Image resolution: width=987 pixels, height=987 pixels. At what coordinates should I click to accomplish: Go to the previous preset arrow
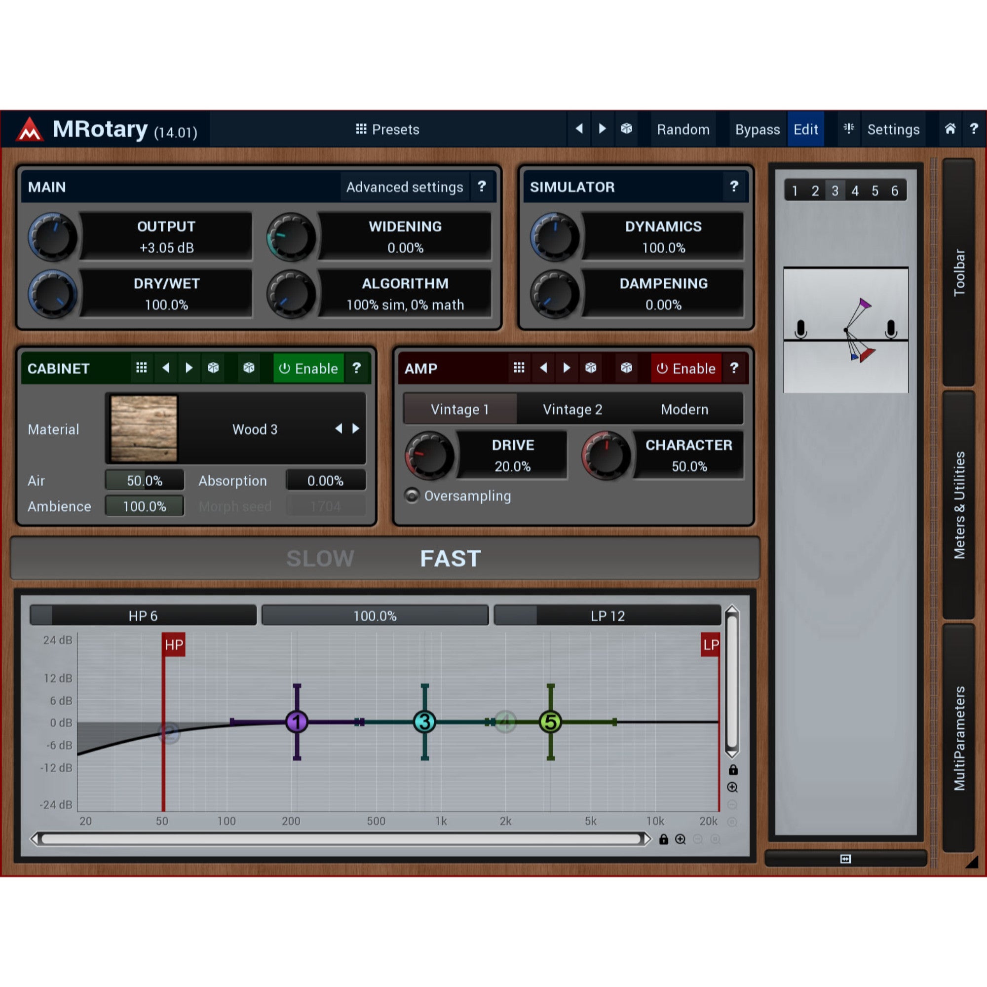click(579, 129)
